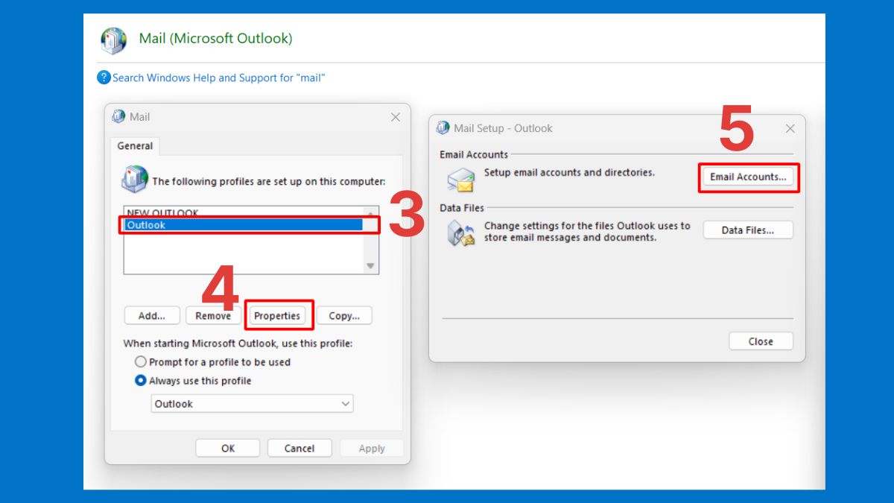This screenshot has height=503, width=894.
Task: Click the Copy... button
Action: coord(344,315)
